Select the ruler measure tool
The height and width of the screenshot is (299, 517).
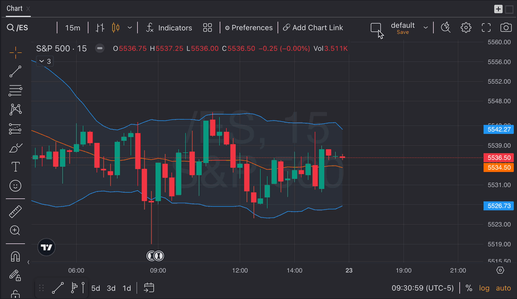point(15,212)
